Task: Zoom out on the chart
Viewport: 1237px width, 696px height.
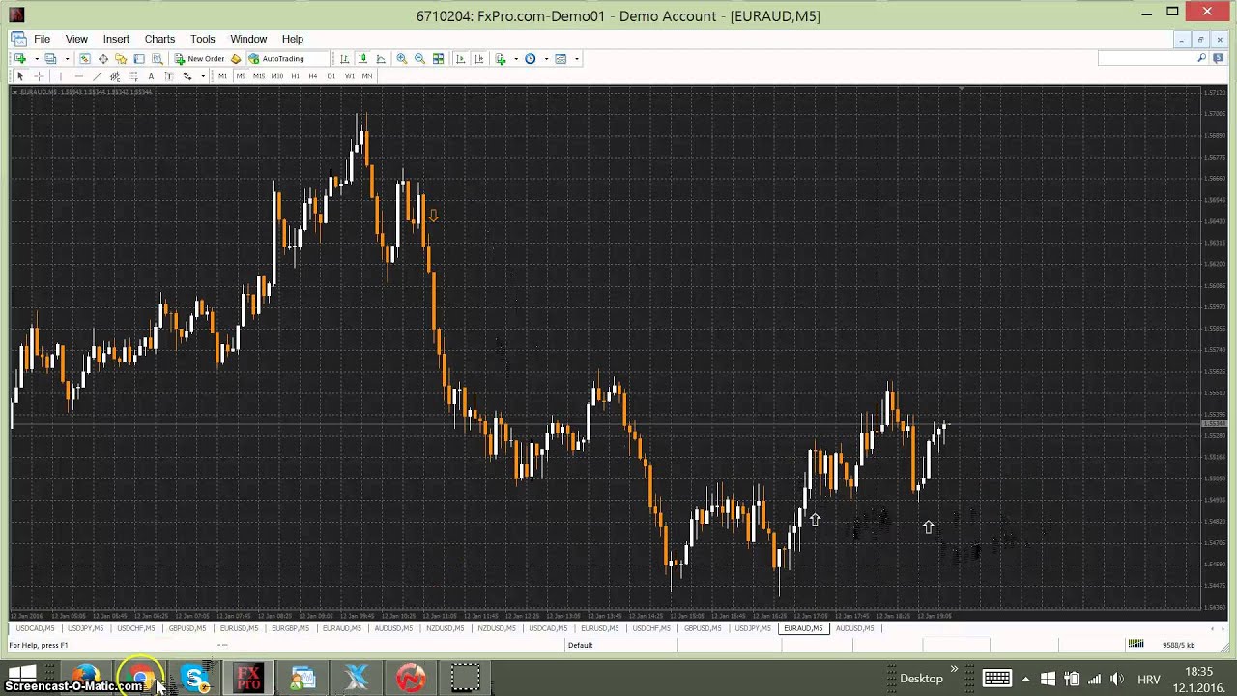Action: click(x=419, y=59)
